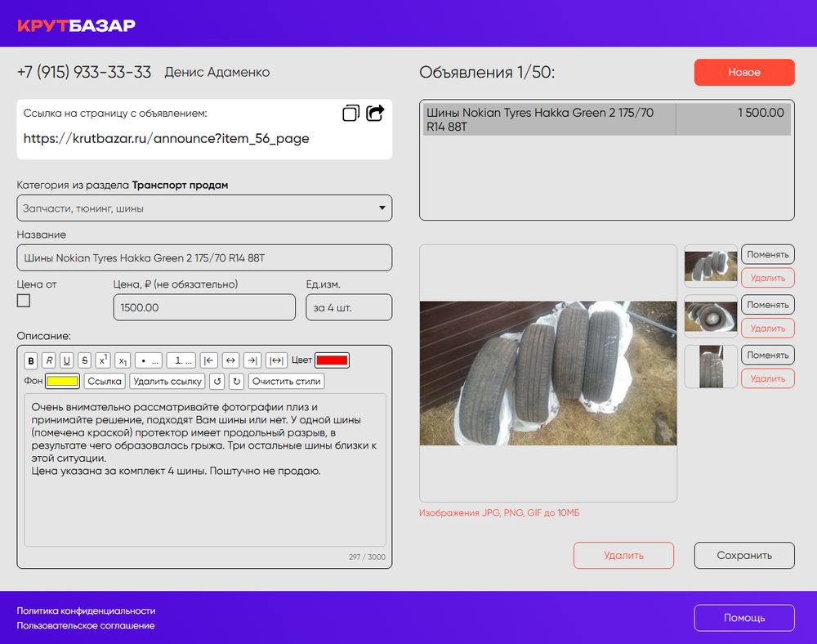The image size is (817, 644).
Task: Enable the 'Цена от' checkbox
Action: (24, 301)
